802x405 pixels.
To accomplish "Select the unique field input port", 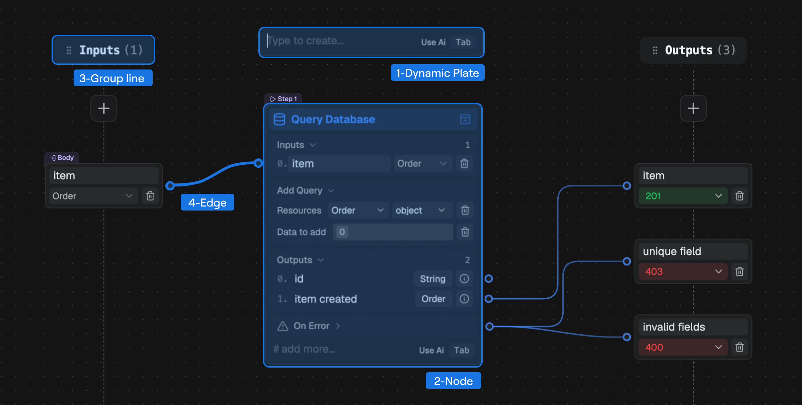I will tap(627, 261).
